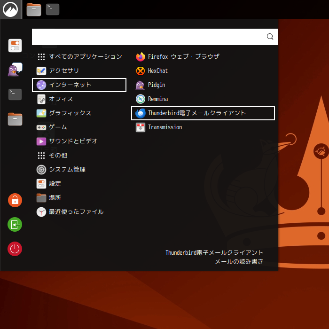Select システム管理 category

click(x=79, y=170)
